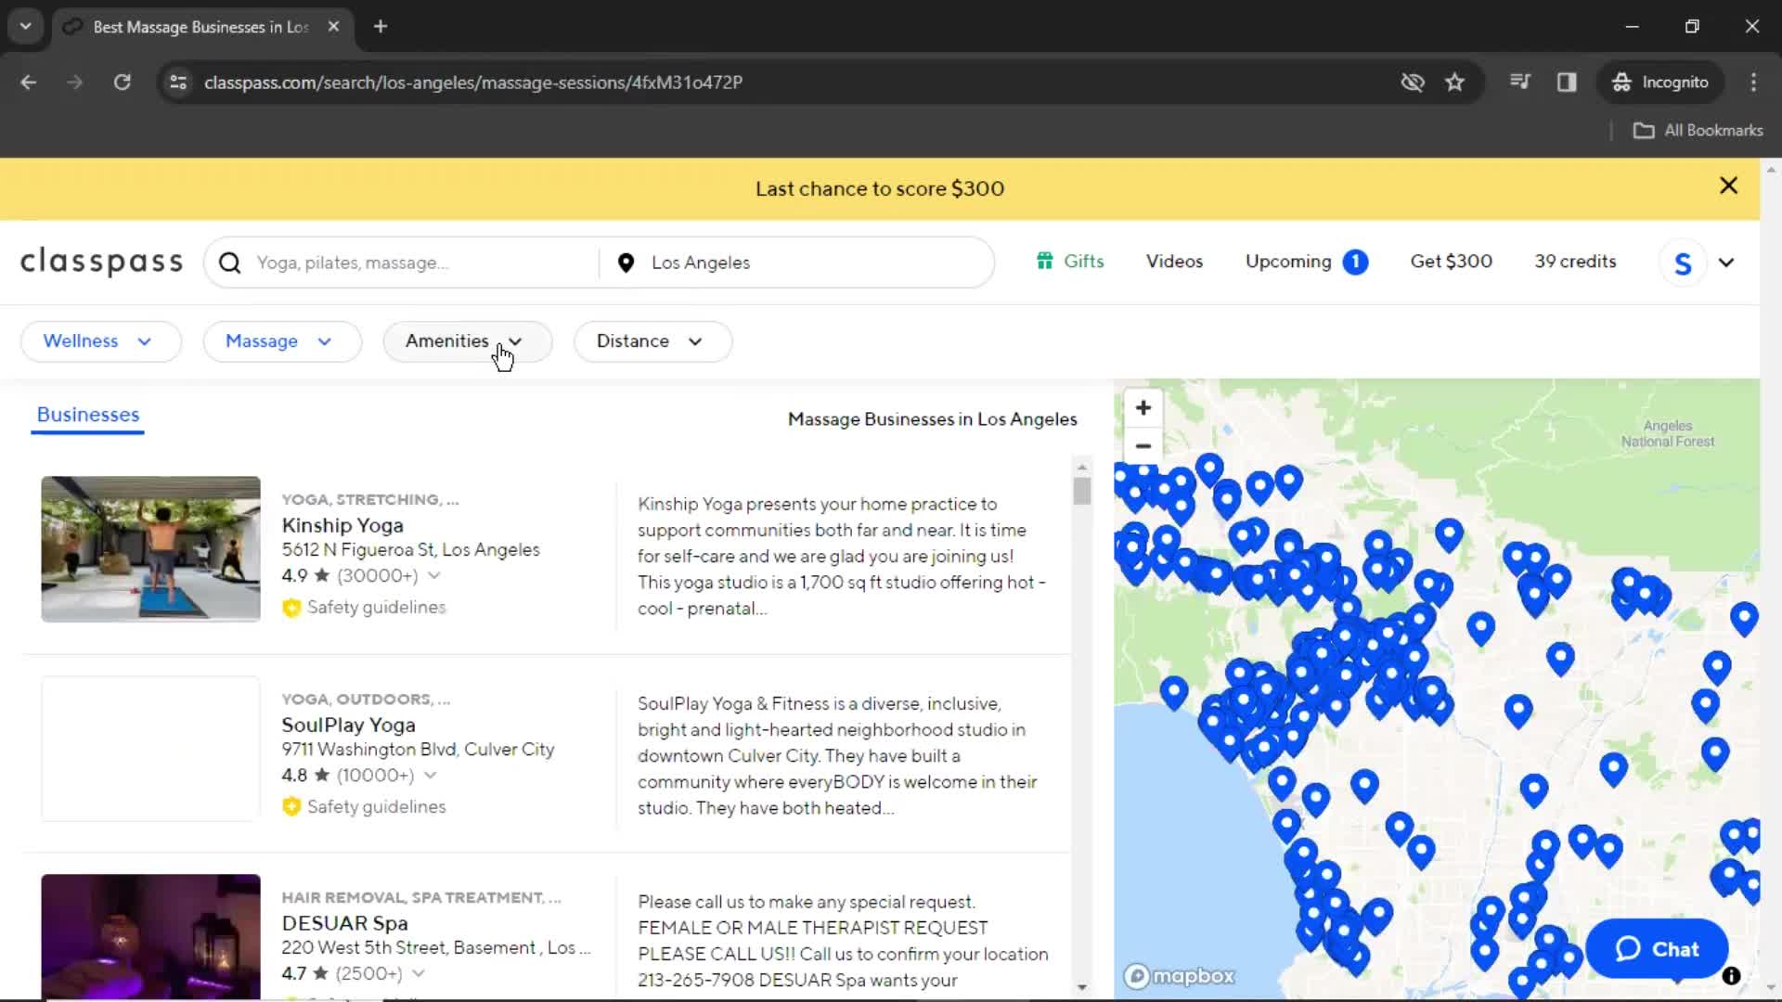Zoom out on the map with minus
Screen dimensions: 1782x1002
pos(1143,446)
